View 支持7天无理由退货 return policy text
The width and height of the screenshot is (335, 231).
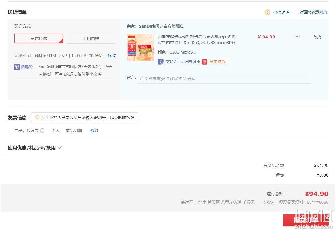(x=183, y=62)
